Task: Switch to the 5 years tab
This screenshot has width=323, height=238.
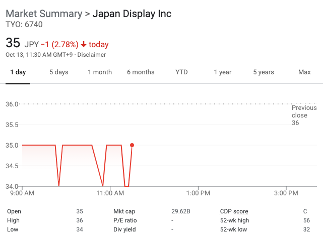Action: (x=264, y=72)
